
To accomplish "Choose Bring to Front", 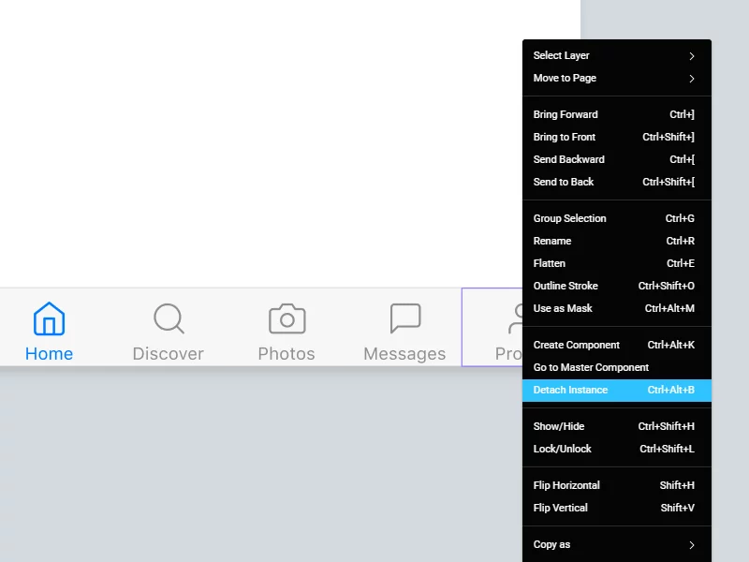I will [x=617, y=137].
